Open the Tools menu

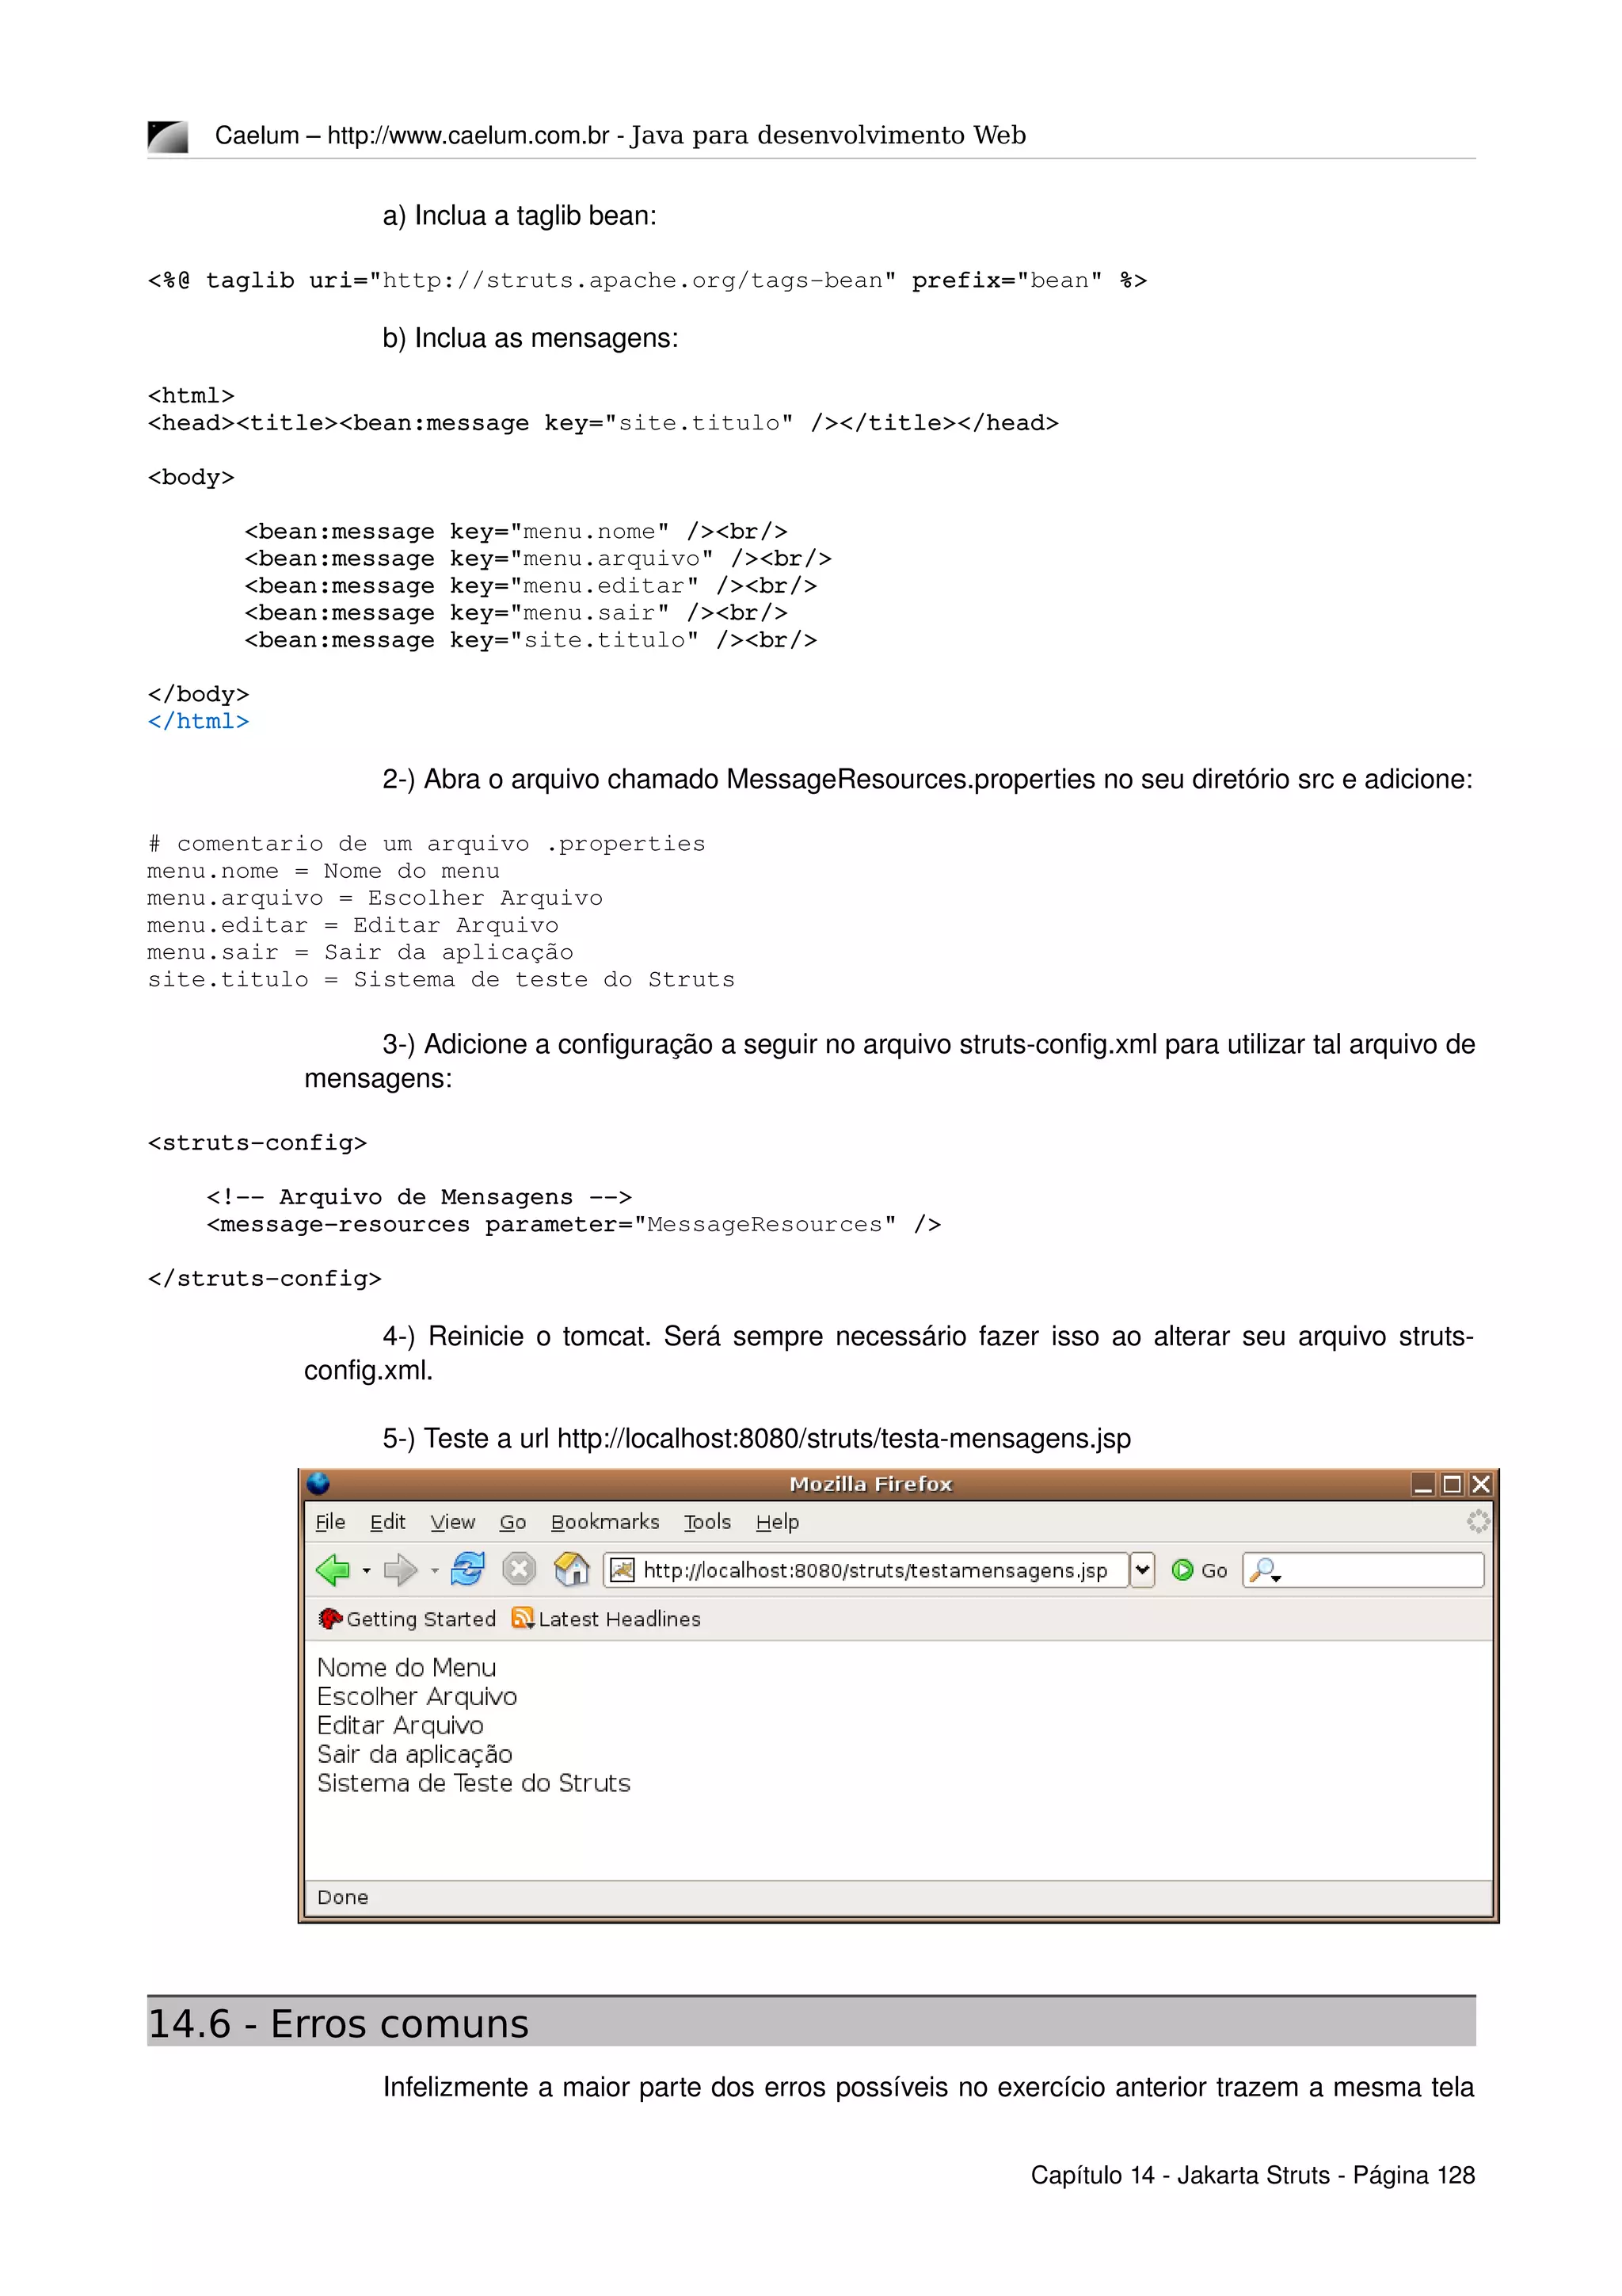pyautogui.click(x=707, y=1522)
